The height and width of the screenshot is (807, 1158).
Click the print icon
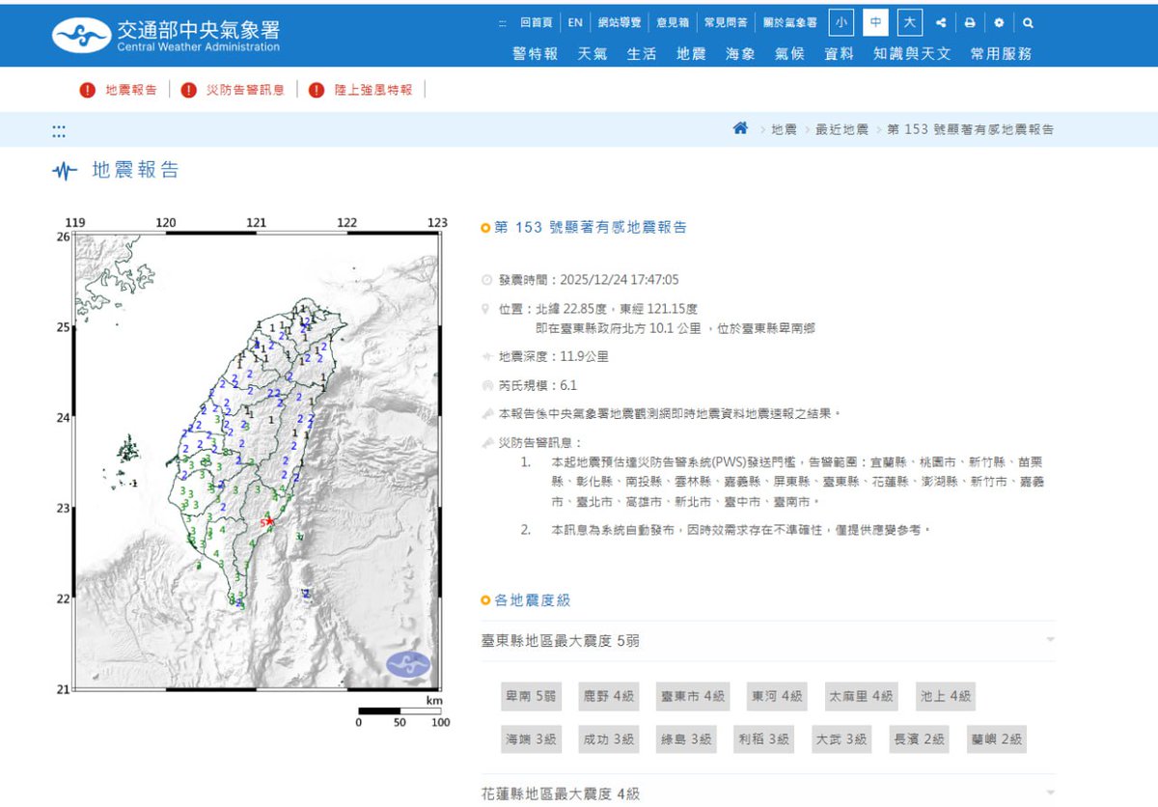coord(970,22)
